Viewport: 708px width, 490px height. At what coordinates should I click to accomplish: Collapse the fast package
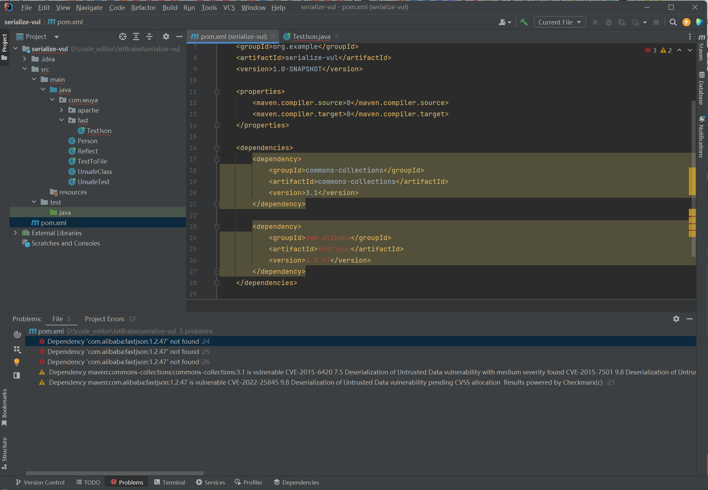click(61, 120)
